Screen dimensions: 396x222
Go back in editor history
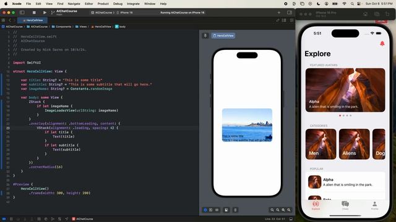(10, 20)
